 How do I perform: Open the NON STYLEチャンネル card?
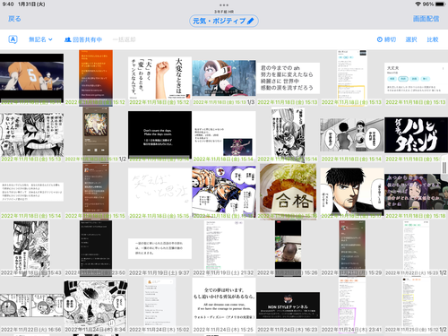click(288, 306)
